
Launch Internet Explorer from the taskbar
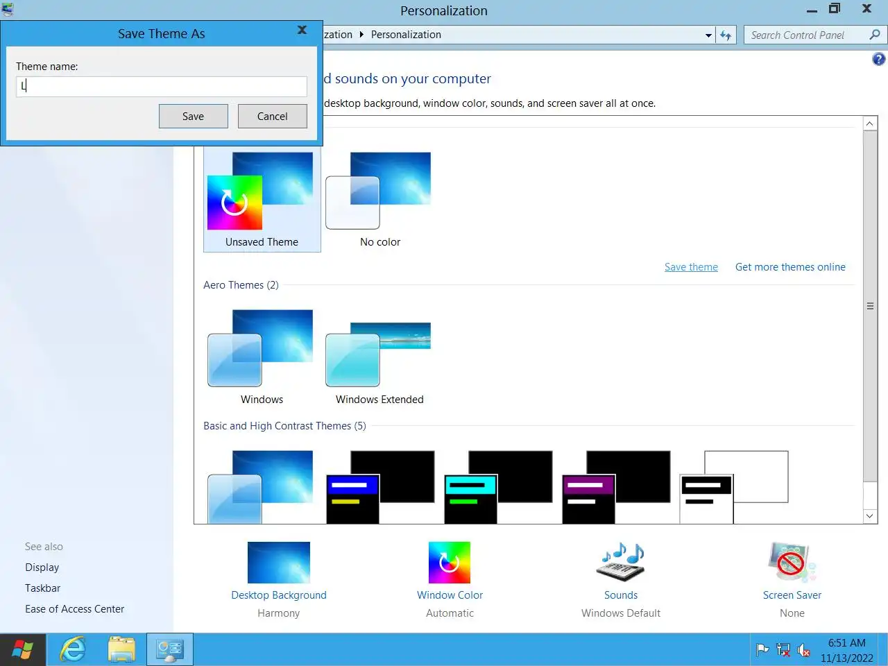pos(72,650)
